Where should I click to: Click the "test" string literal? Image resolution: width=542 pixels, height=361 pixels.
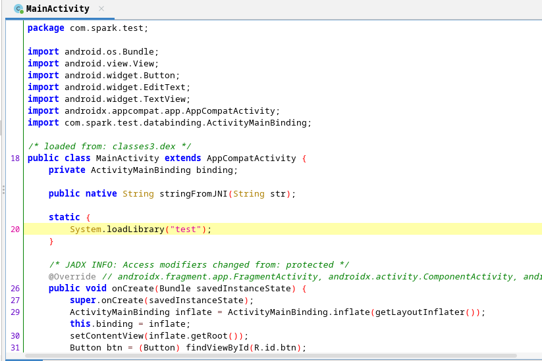[186, 229]
